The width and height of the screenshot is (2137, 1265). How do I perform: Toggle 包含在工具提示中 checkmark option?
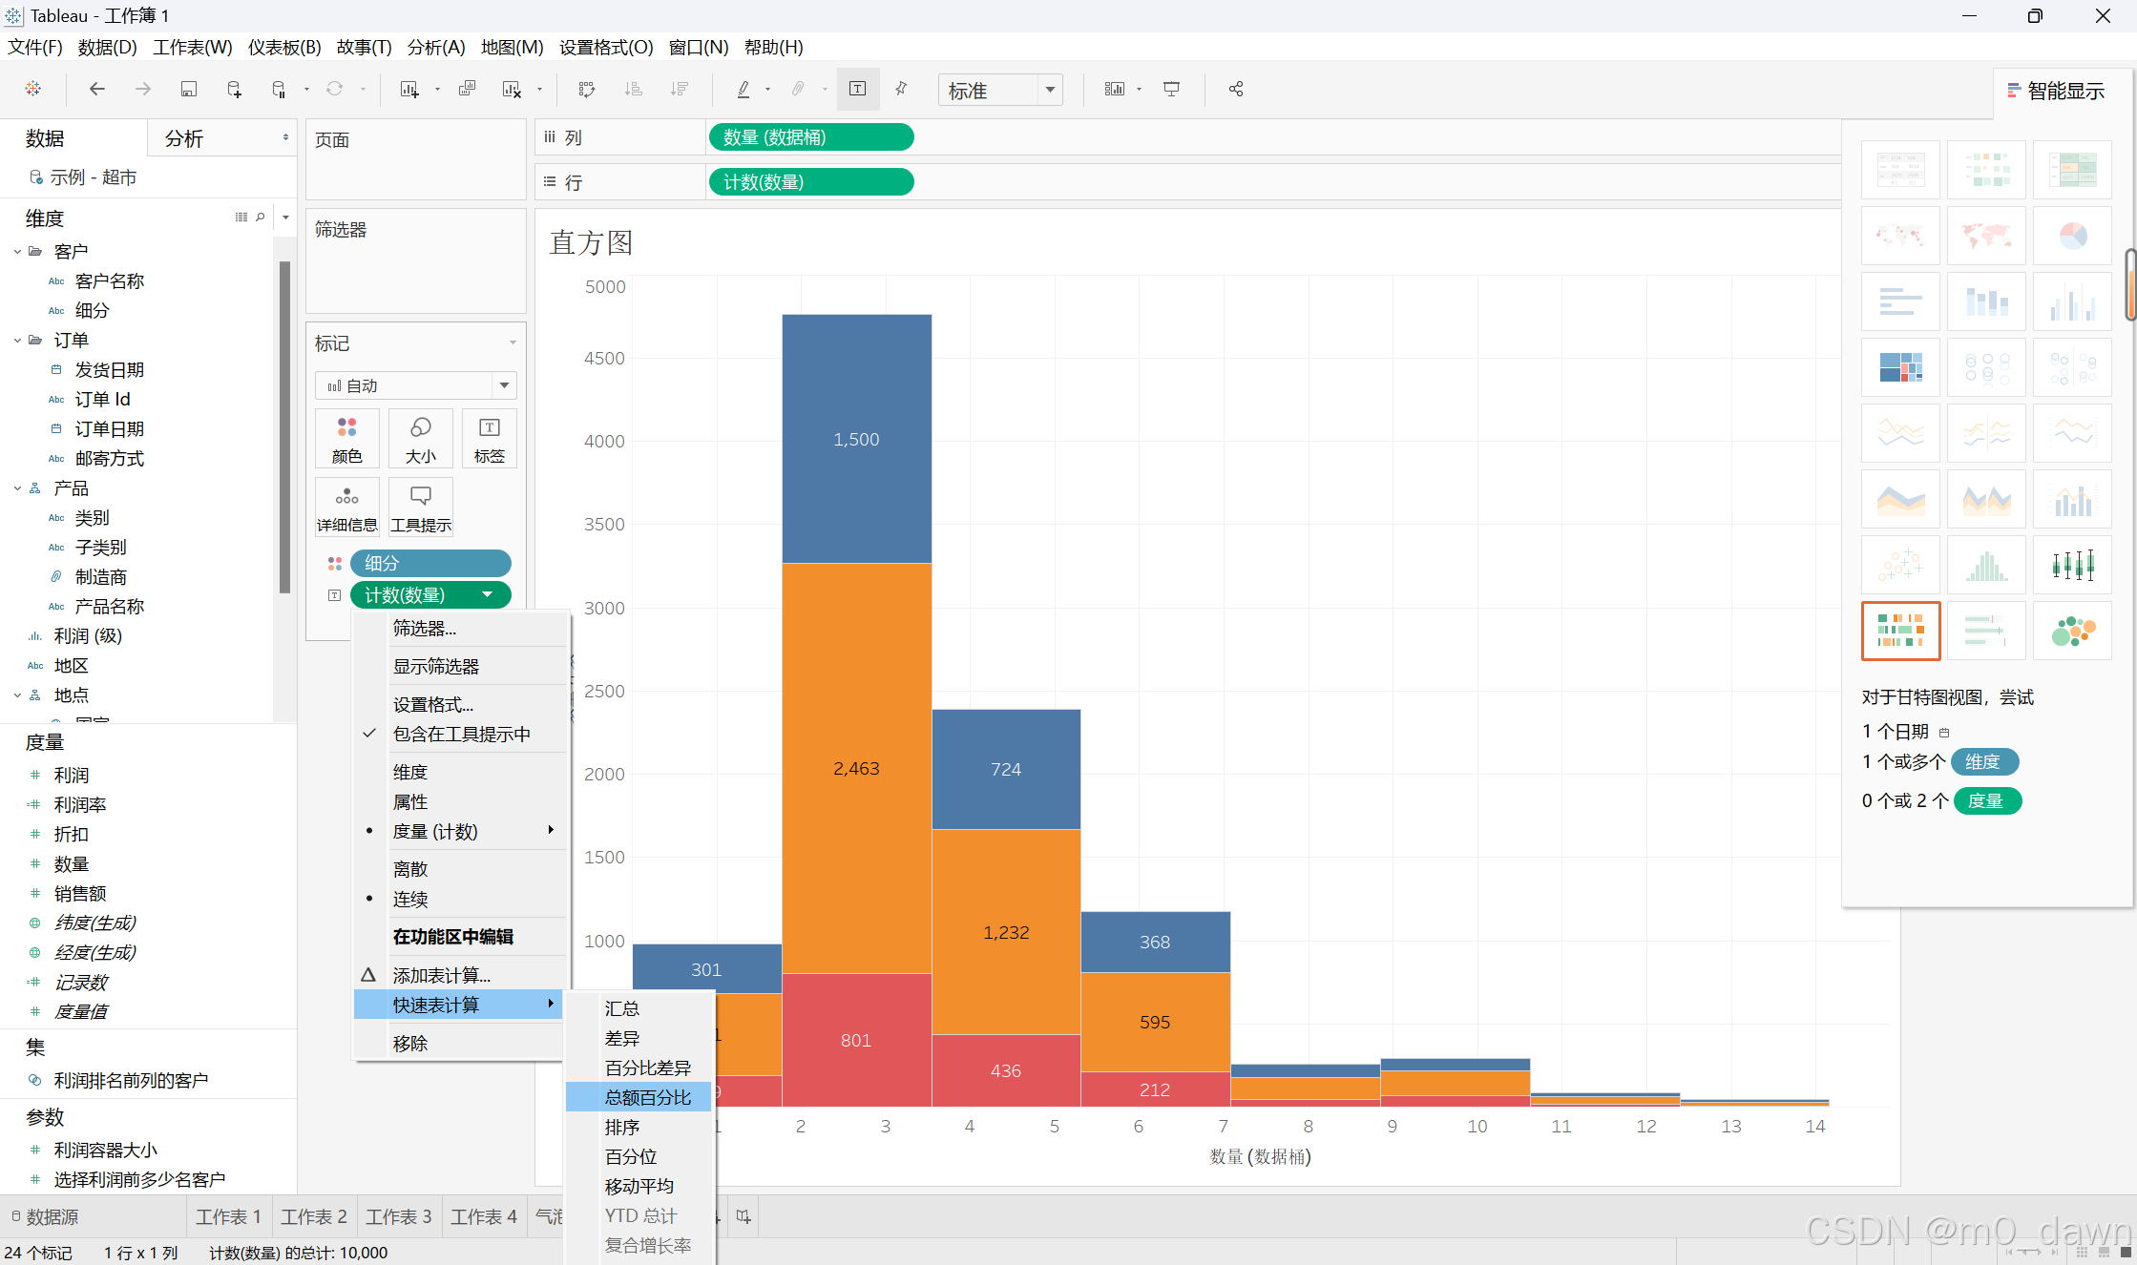pos(461,735)
